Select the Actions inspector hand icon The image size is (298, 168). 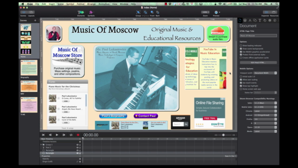pos(265,21)
